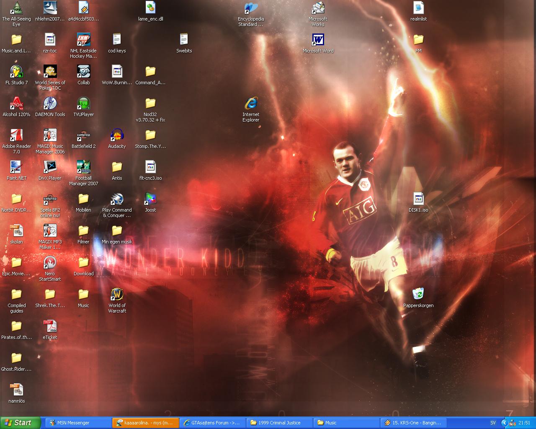Open Nero StartSmart shortcut
Image resolution: width=536 pixels, height=429 pixels.
pyautogui.click(x=50, y=263)
